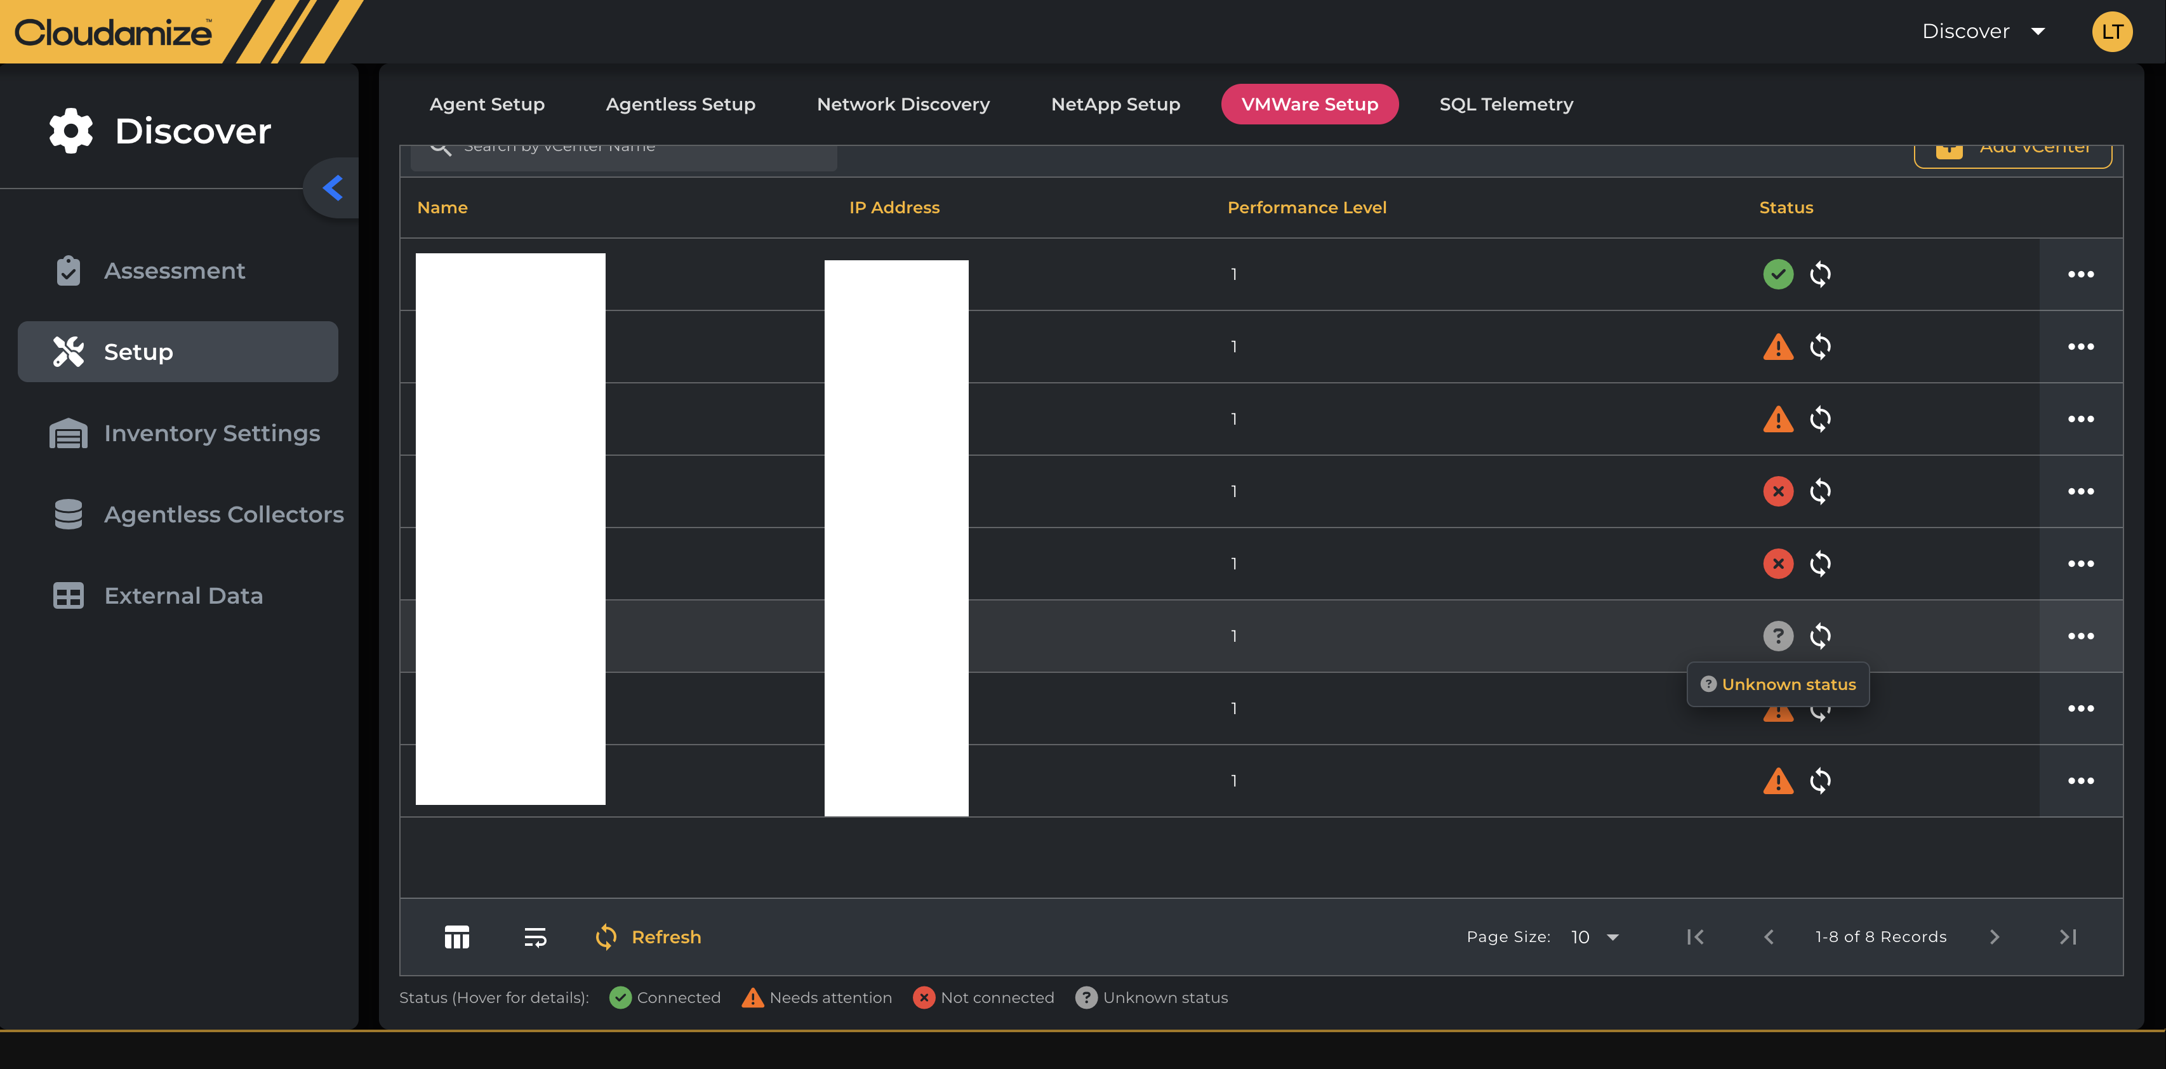
Task: Go to the previous page
Action: pyautogui.click(x=1768, y=937)
